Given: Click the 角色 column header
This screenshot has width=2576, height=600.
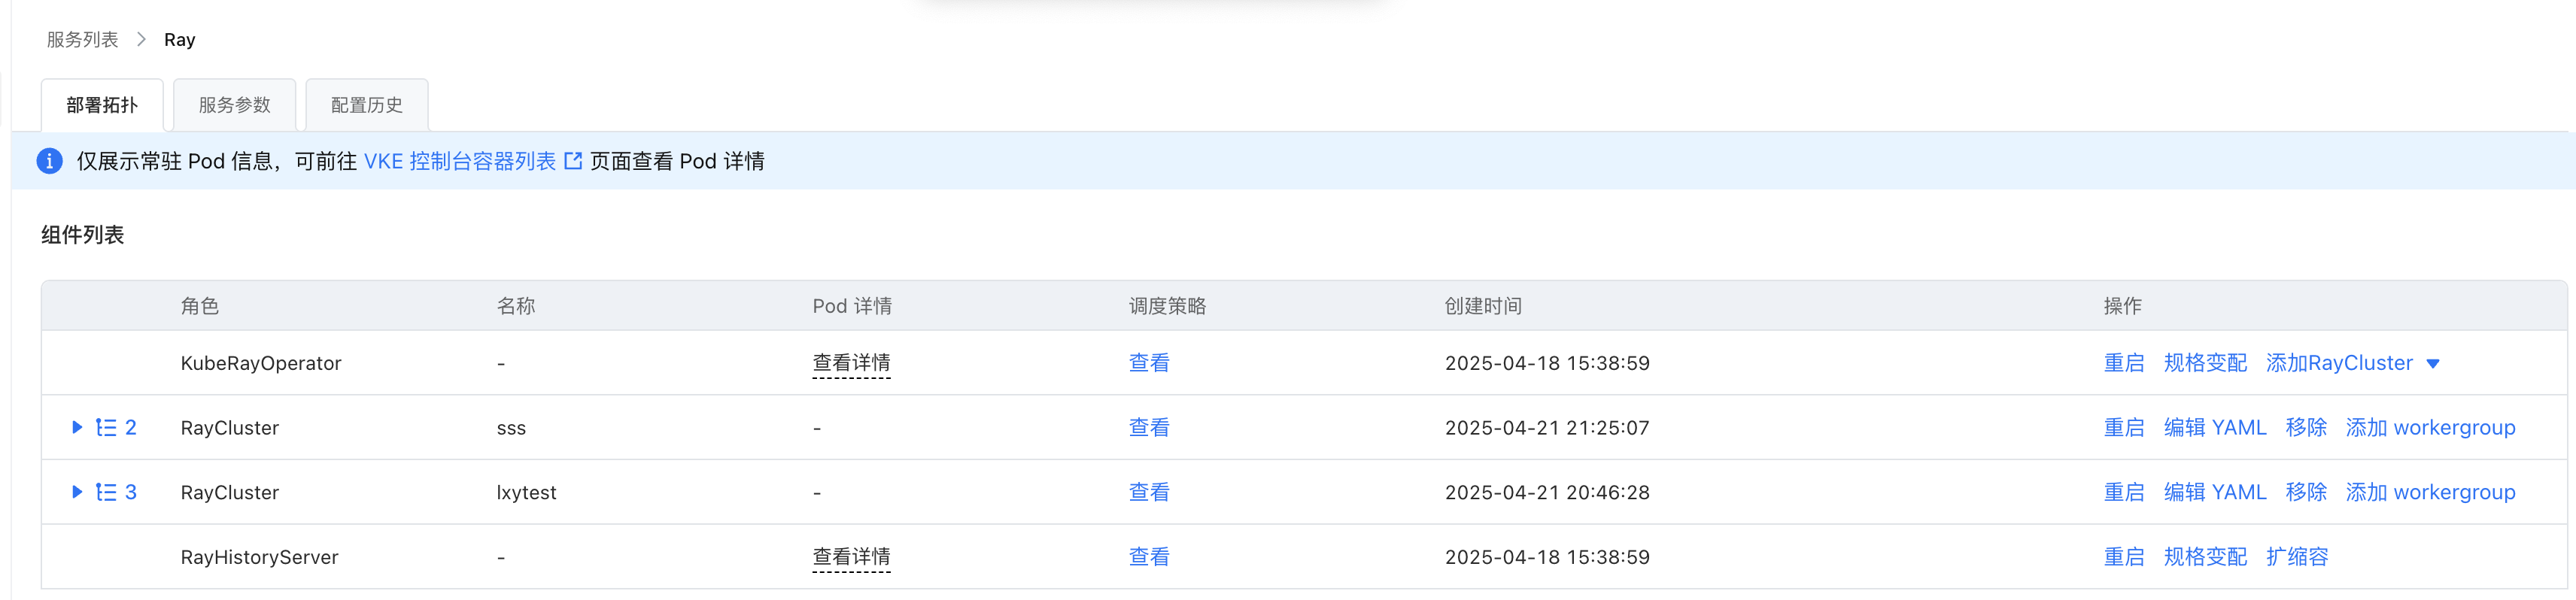Looking at the screenshot, I should (200, 306).
